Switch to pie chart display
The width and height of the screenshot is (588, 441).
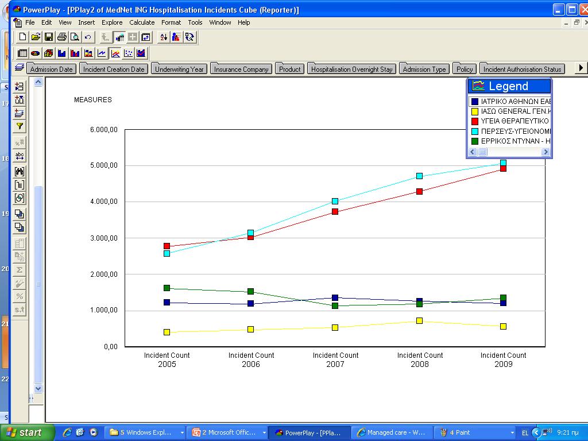(x=36, y=53)
